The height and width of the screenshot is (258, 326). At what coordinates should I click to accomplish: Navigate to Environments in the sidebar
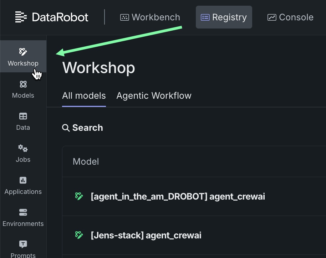23,217
